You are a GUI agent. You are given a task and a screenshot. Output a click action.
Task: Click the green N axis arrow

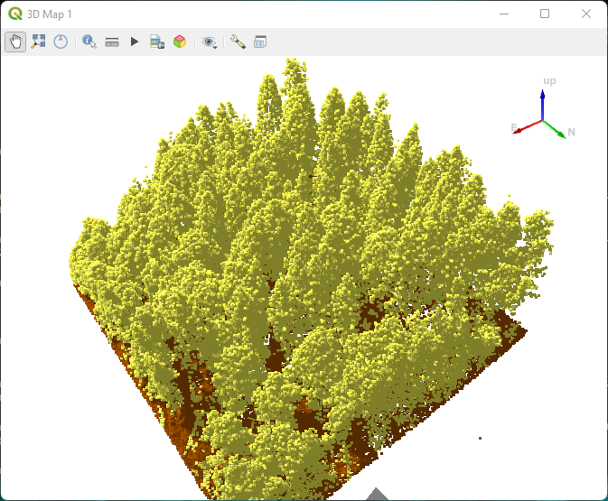556,128
